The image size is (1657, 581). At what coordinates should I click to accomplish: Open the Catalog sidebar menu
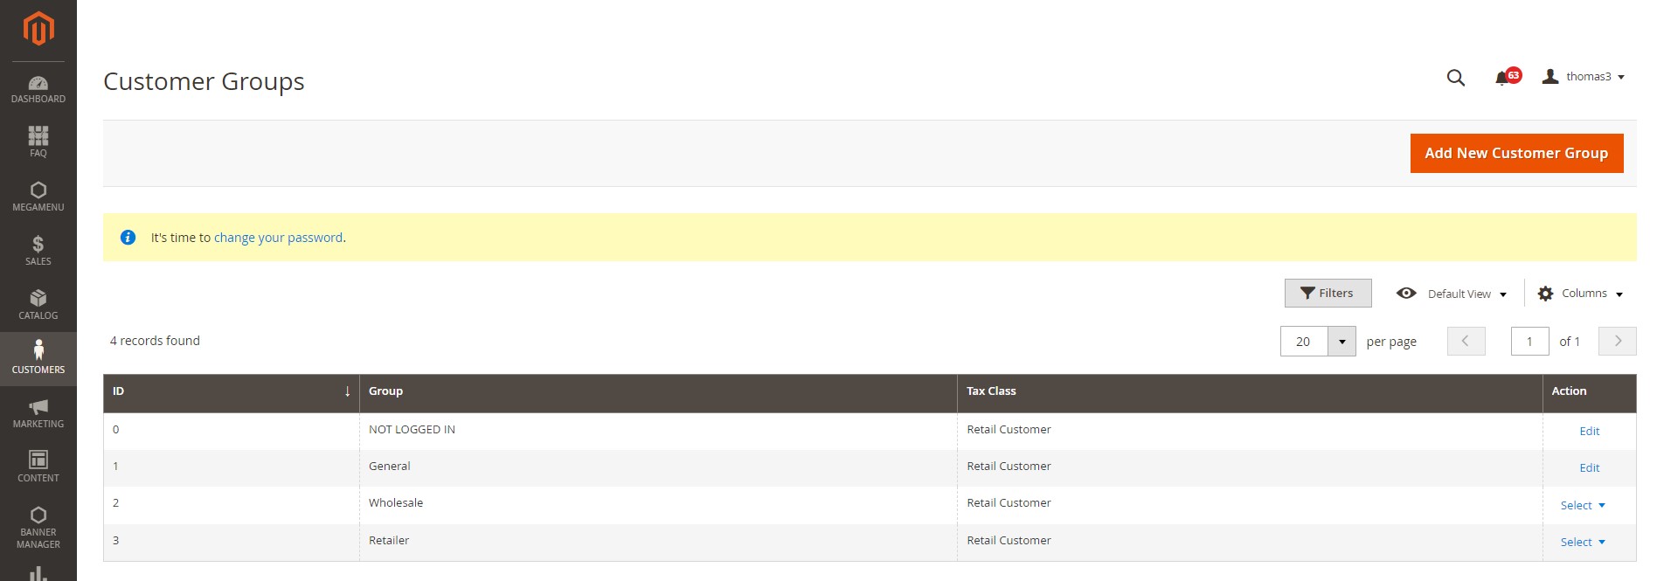38,305
